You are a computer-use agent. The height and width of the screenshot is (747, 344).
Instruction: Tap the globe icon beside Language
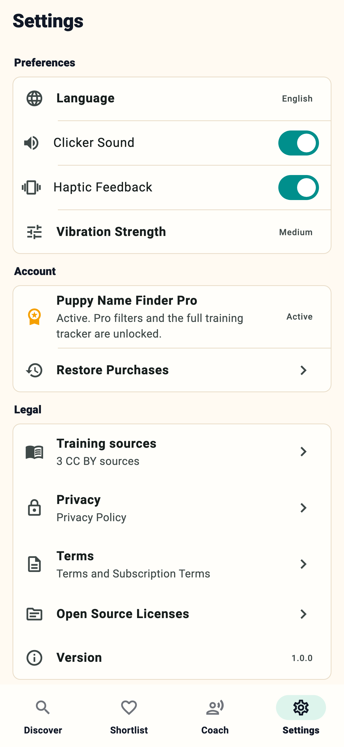[x=34, y=98]
